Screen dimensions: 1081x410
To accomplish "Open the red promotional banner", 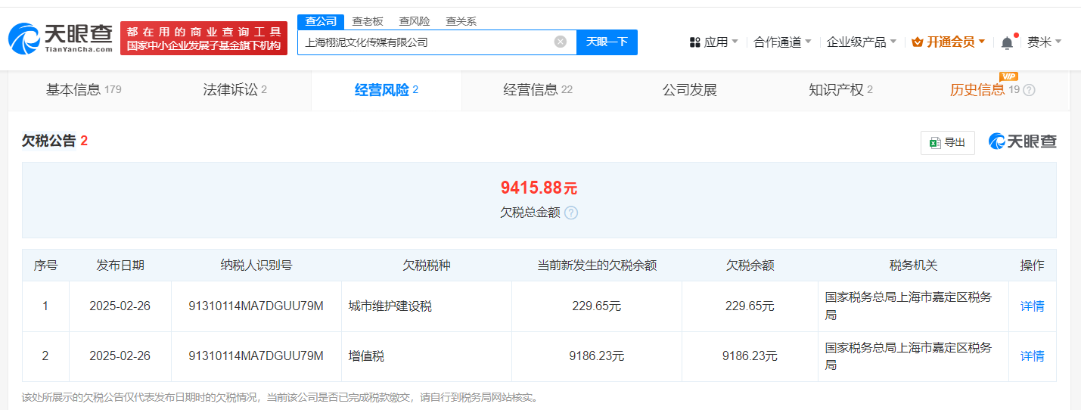I will (203, 39).
